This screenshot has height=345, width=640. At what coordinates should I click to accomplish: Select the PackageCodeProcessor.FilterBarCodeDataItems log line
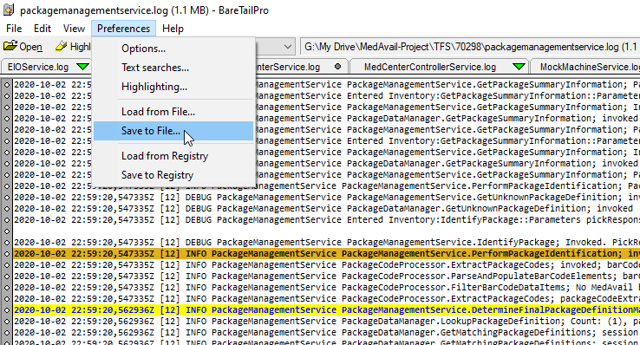point(327,288)
